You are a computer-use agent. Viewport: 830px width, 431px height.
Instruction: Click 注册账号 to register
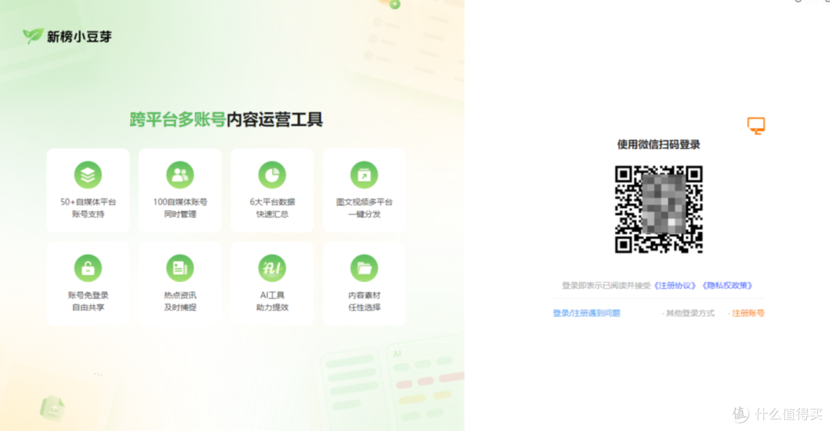pos(747,313)
